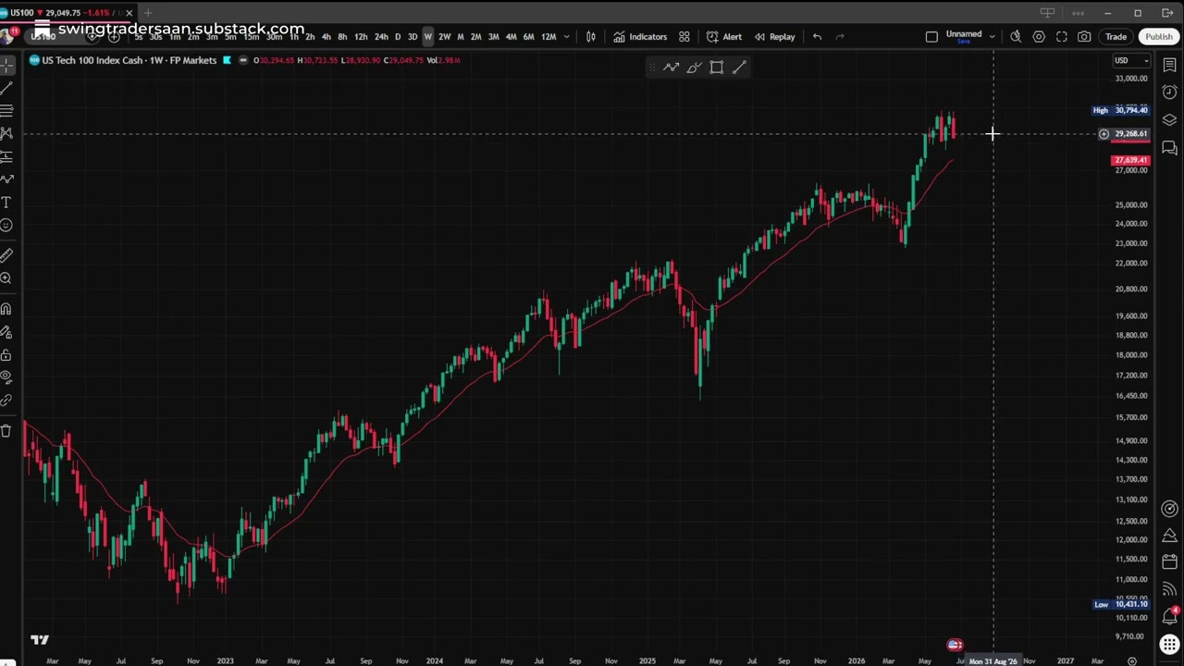Select the text annotation tool
Viewport: 1184px width, 666px height.
click(6, 202)
